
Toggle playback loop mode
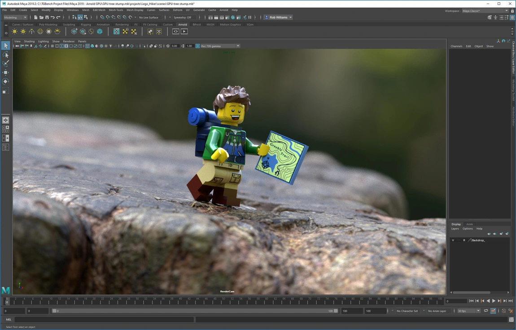click(486, 311)
